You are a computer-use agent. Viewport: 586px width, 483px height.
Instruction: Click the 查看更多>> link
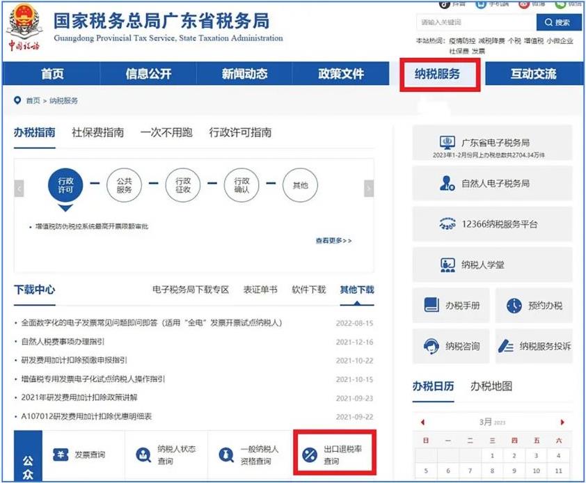tap(334, 241)
